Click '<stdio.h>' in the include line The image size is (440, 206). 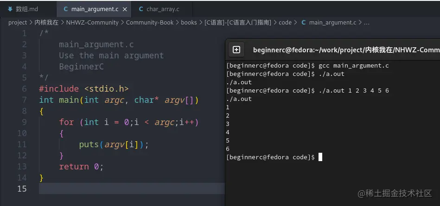pyautogui.click(x=106, y=89)
